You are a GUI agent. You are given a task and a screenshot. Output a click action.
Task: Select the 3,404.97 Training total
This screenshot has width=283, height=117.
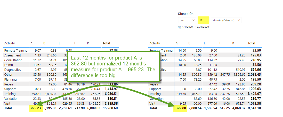pyautogui.click(x=254, y=94)
